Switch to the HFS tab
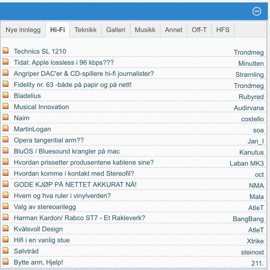This screenshot has width=270, height=270. [223, 30]
